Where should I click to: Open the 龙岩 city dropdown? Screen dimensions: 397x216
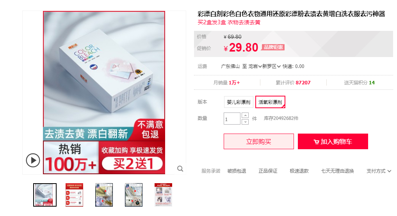[x=255, y=66]
